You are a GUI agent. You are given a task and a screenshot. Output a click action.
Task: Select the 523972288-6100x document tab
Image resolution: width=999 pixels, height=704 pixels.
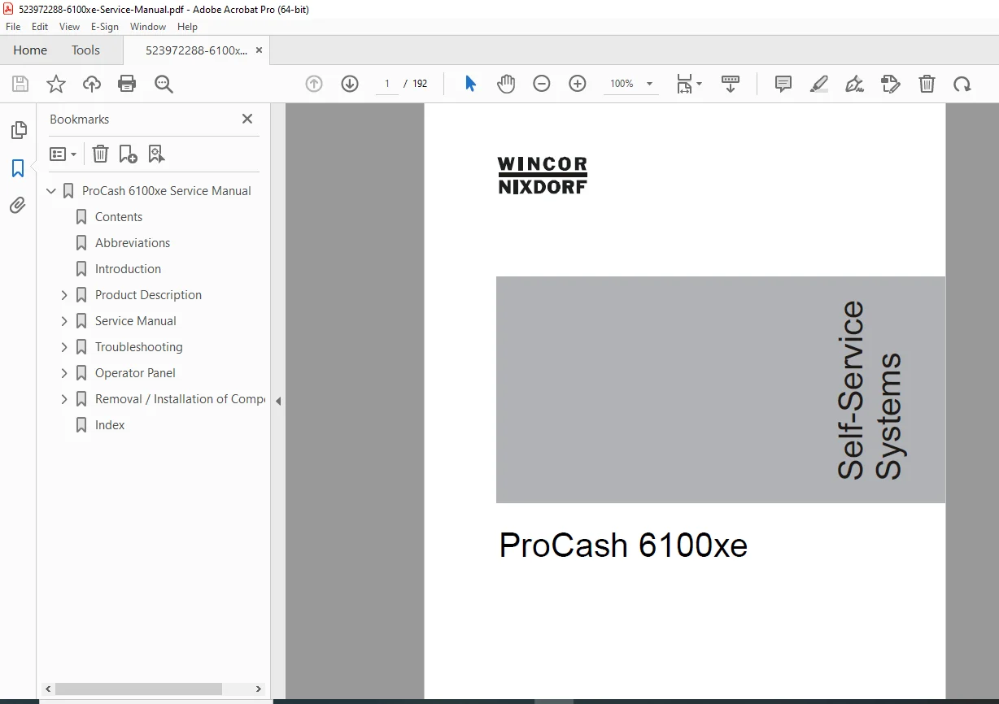(x=197, y=50)
